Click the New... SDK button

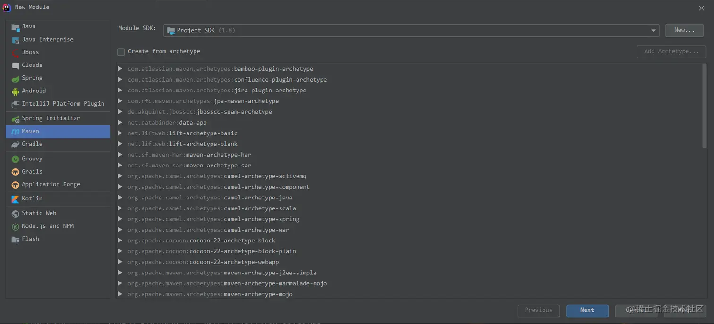[684, 30]
